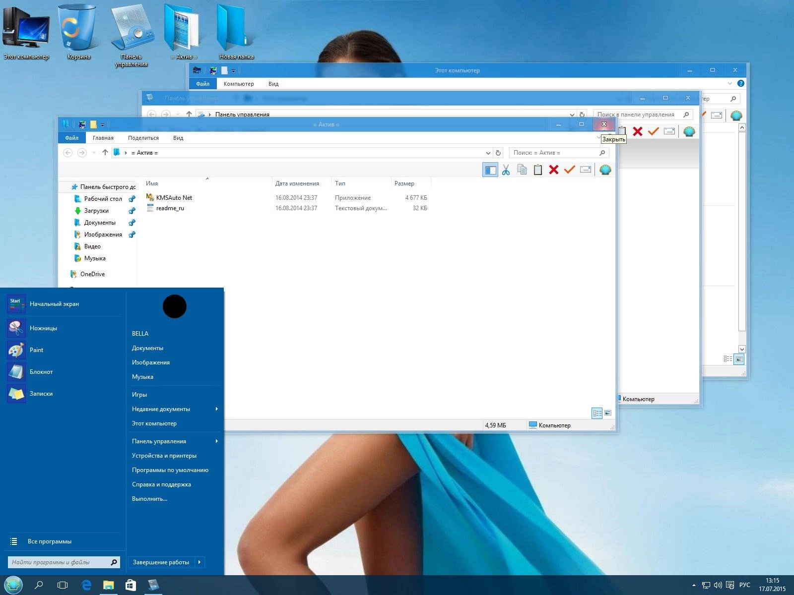Expand ribbon chevron in Этот компьютер window
This screenshot has height=595, width=794.
point(729,83)
